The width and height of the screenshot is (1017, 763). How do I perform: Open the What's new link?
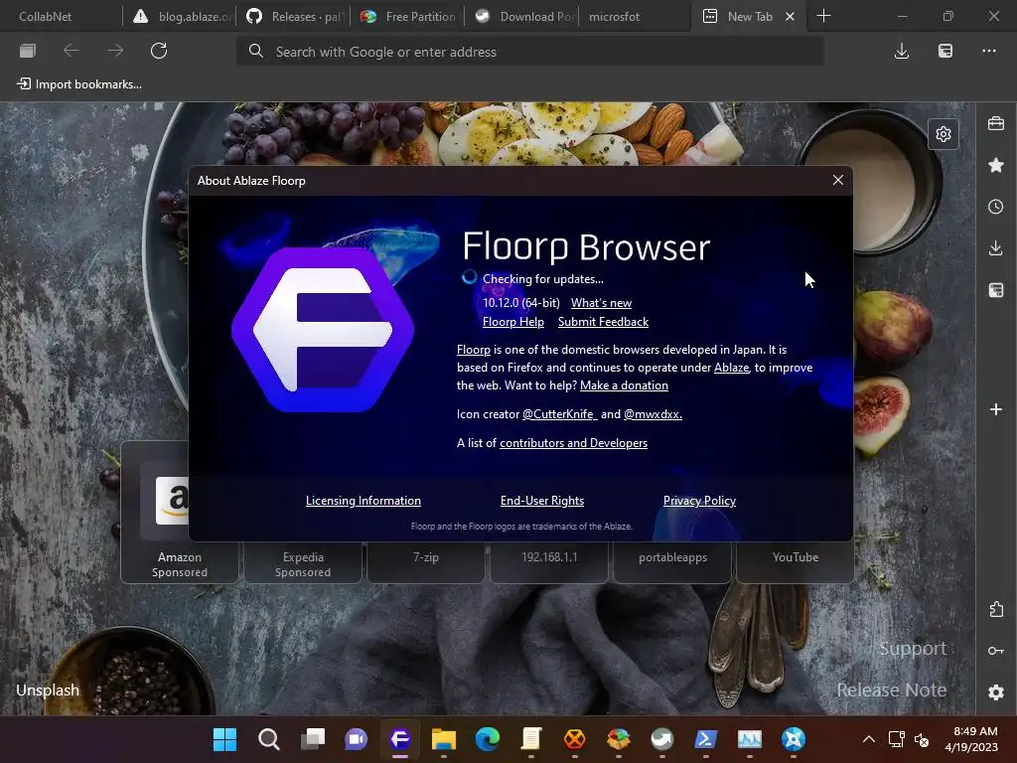601,303
